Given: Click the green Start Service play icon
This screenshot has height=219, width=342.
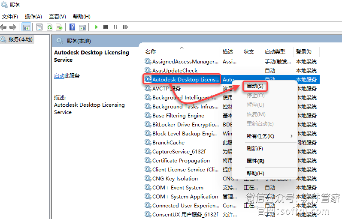Looking at the screenshot, I should [x=96, y=27].
